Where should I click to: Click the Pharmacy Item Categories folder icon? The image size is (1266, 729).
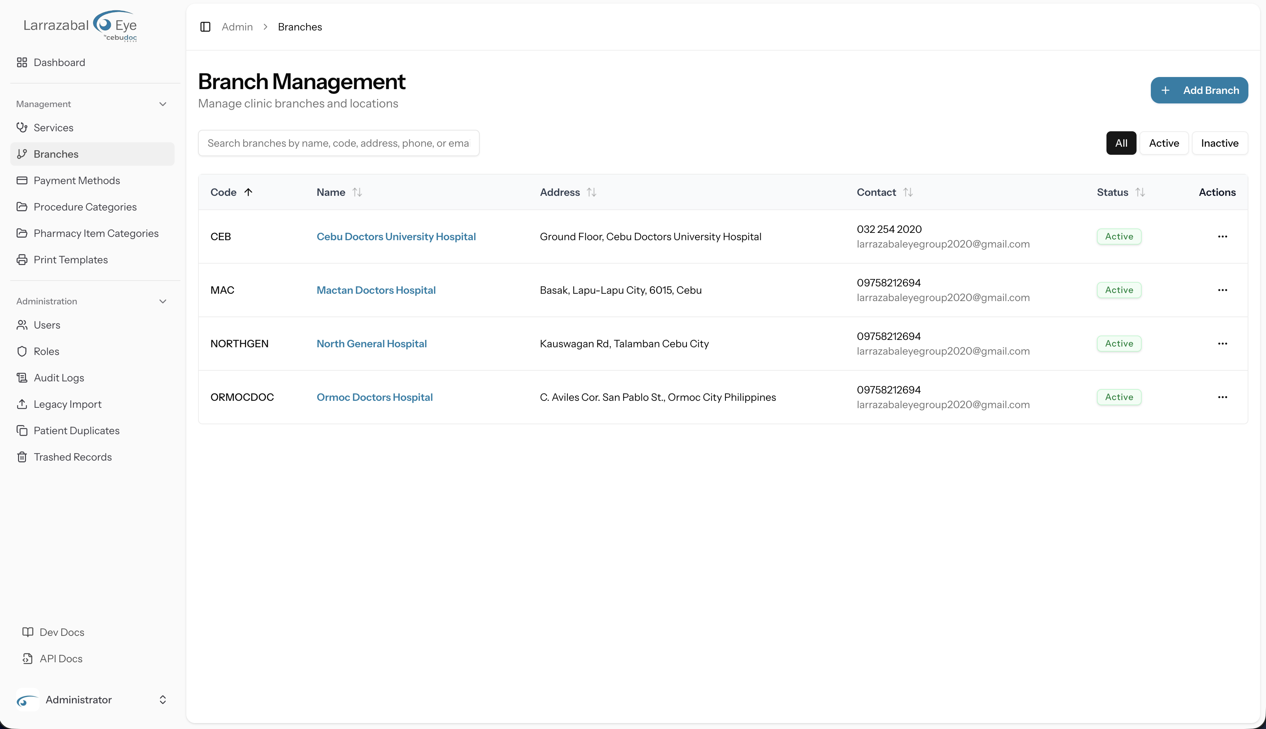22,233
